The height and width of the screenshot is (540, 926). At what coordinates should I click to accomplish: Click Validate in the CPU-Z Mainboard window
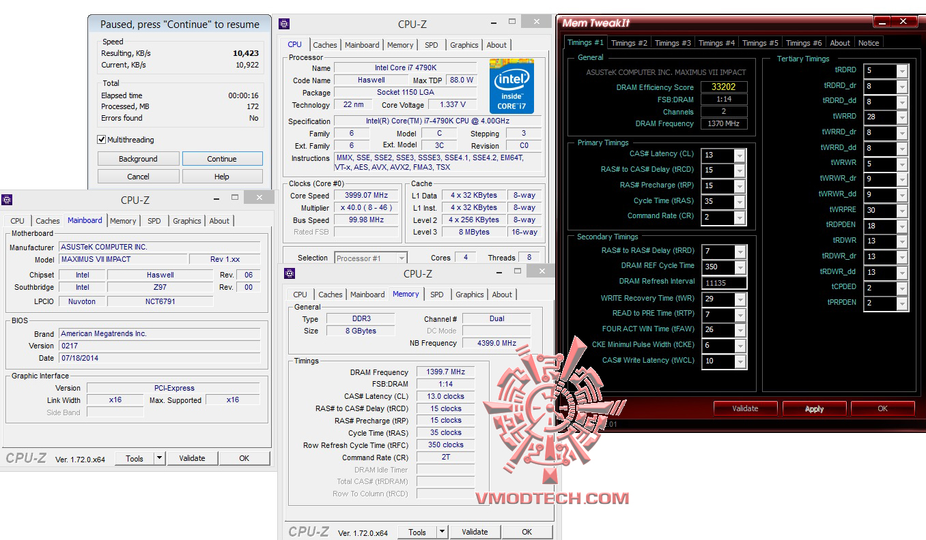[x=192, y=459]
